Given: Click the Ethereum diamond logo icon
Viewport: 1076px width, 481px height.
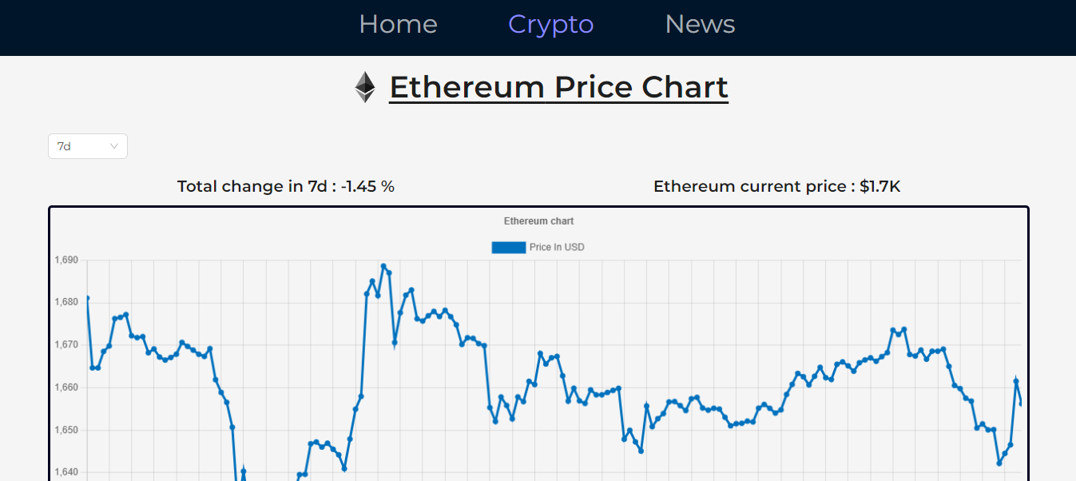Looking at the screenshot, I should pyautogui.click(x=365, y=87).
